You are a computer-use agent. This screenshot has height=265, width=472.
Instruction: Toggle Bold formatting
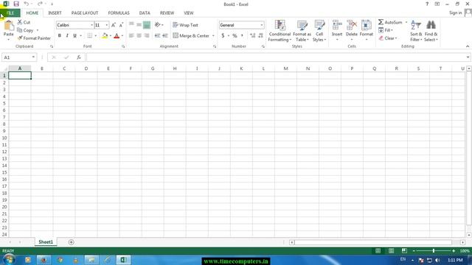point(59,36)
